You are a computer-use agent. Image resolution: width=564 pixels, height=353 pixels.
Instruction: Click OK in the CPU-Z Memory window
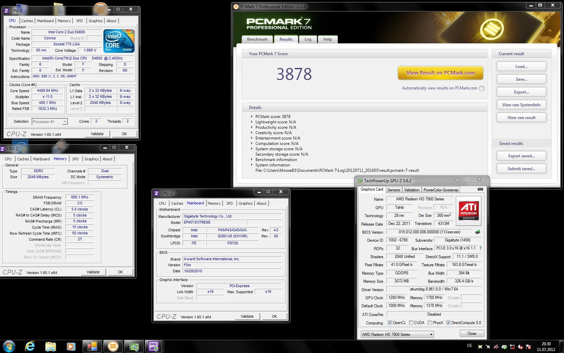point(120,272)
